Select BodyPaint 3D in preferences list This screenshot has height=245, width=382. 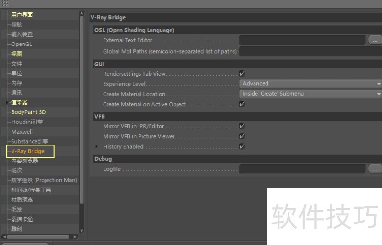click(x=28, y=112)
